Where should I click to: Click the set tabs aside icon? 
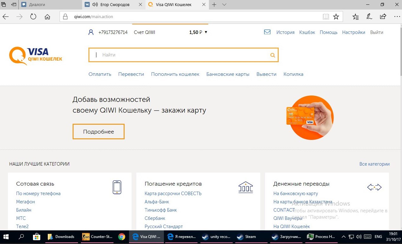[14, 5]
